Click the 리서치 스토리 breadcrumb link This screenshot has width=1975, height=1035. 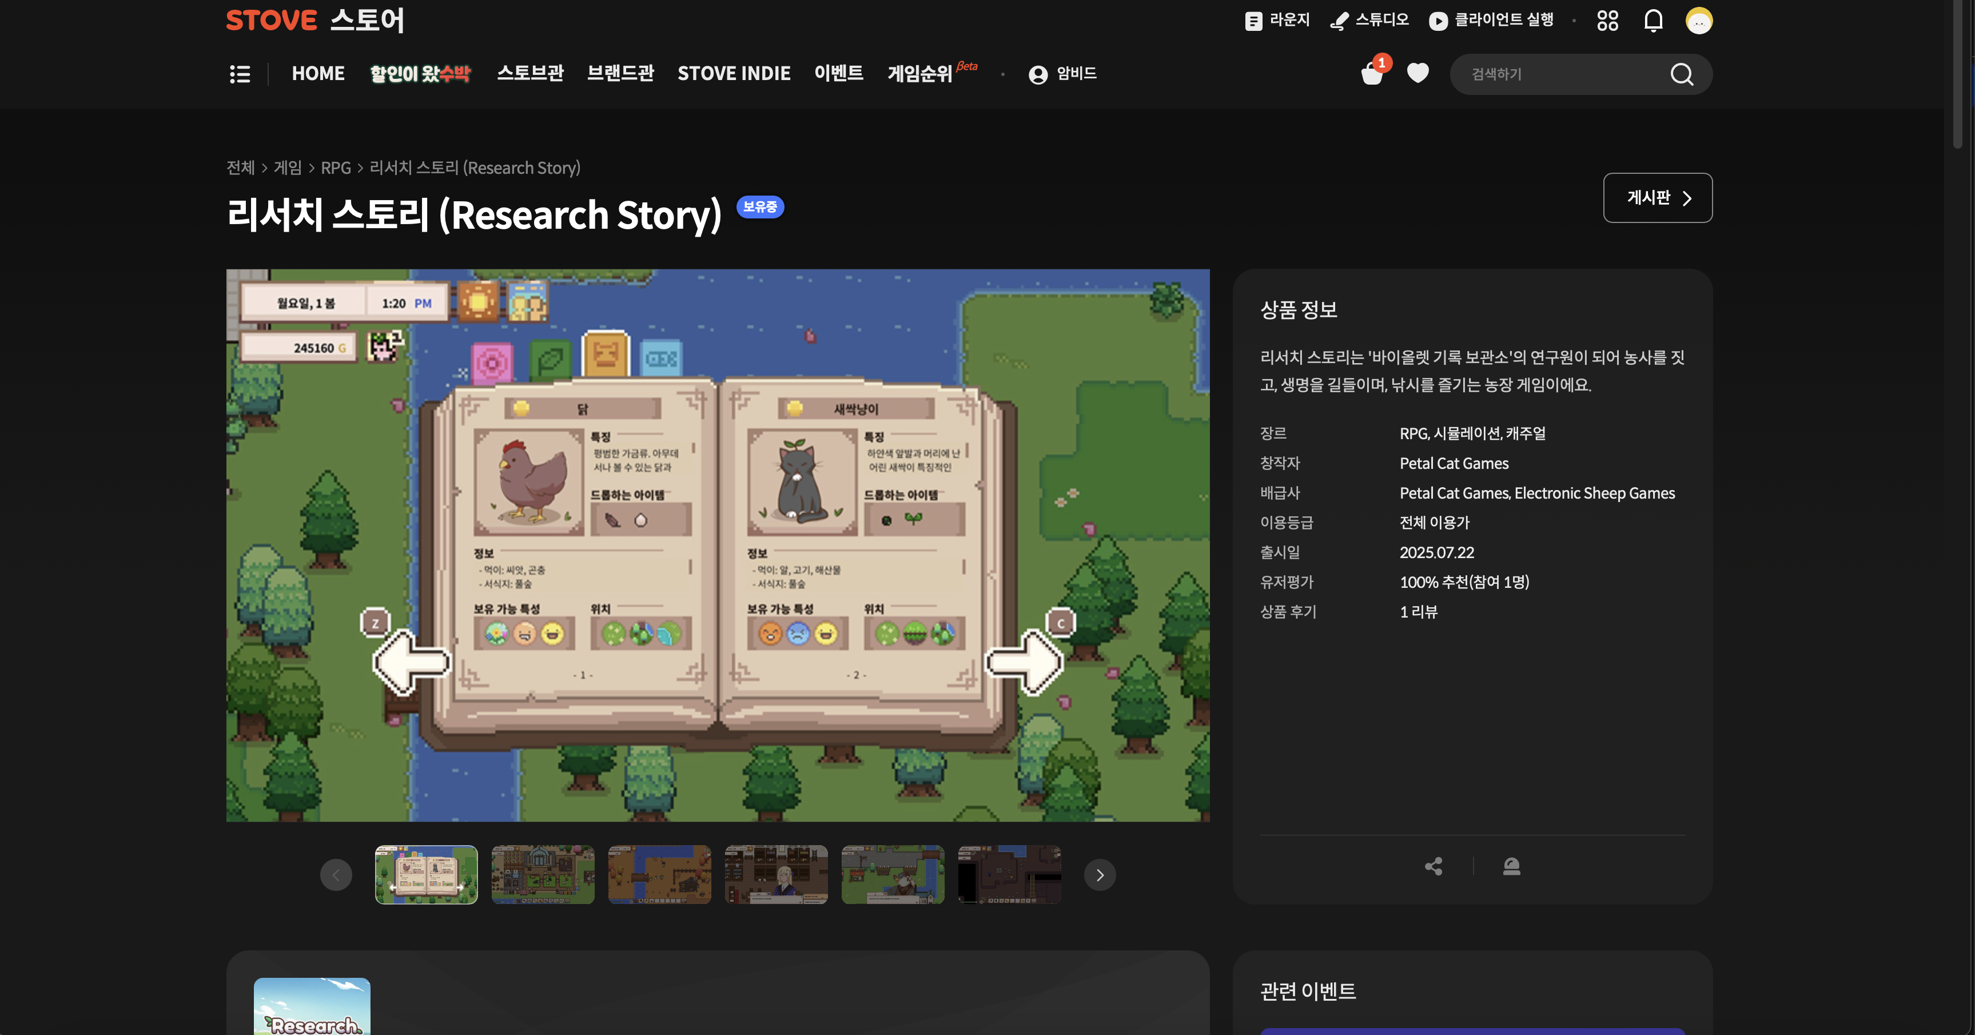pyautogui.click(x=475, y=167)
